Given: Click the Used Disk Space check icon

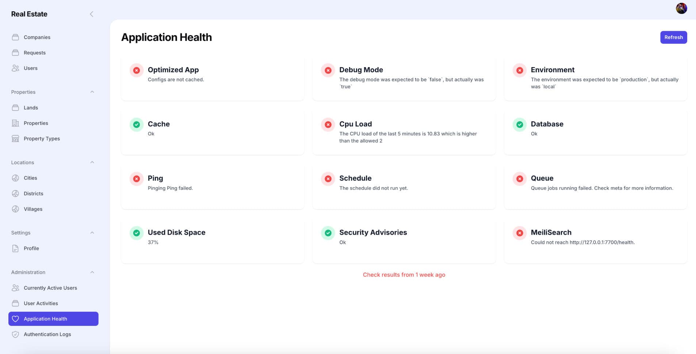Looking at the screenshot, I should (x=137, y=233).
